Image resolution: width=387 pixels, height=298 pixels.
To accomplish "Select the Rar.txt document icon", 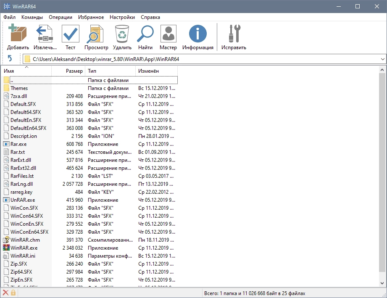I will 6,152.
